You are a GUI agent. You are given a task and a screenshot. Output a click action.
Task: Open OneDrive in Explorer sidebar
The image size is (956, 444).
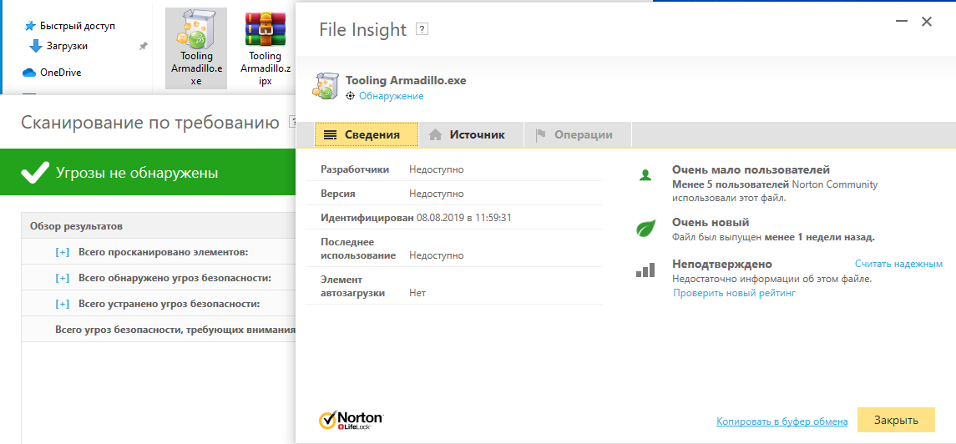tap(60, 73)
